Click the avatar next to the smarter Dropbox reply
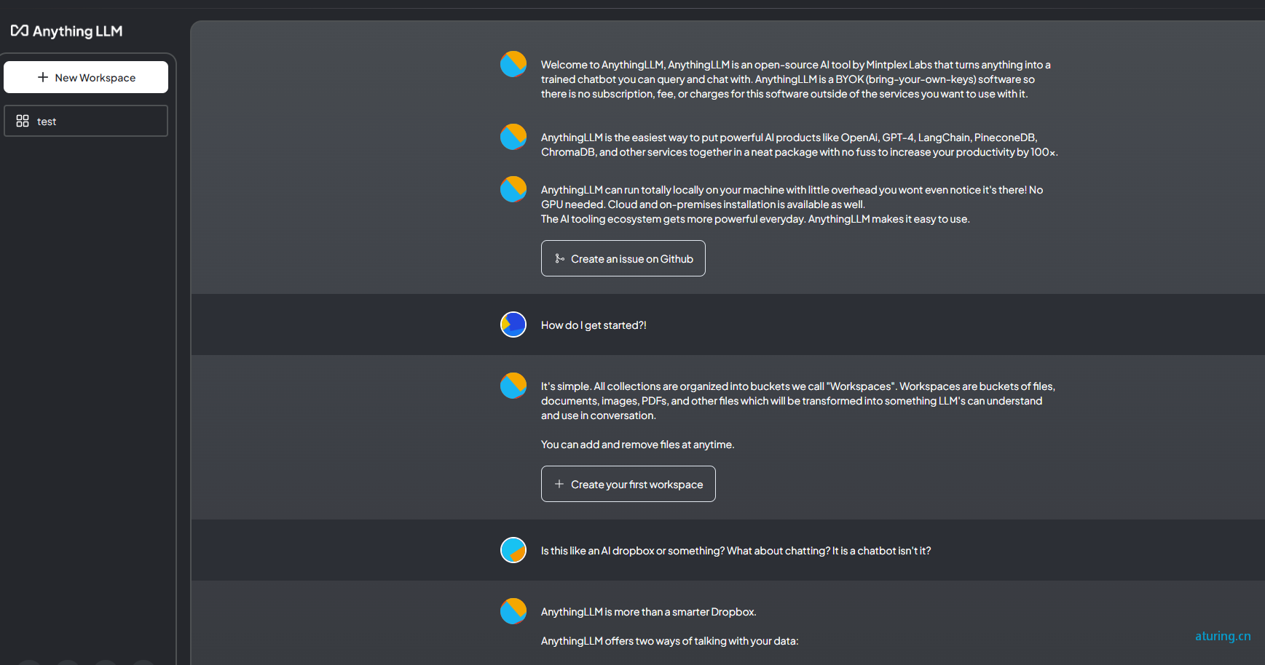This screenshot has width=1265, height=665. click(513, 611)
